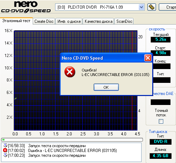Viewport: 176px width, 163px height.
Task: Click red error icon in log entry
Action: click(5, 150)
